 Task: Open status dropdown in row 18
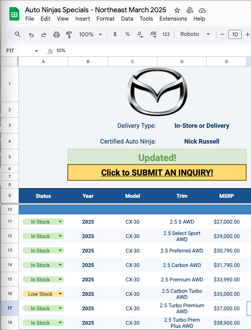[60, 323]
